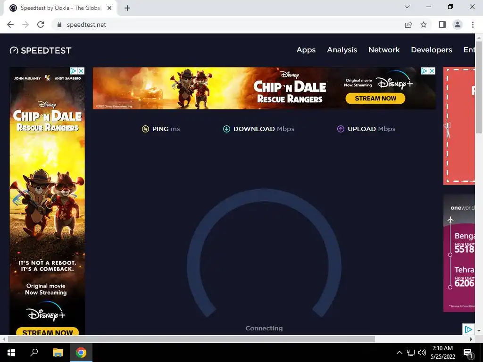Click the oneworld airline ad
Screen dimensions: 483x362
click(459, 253)
